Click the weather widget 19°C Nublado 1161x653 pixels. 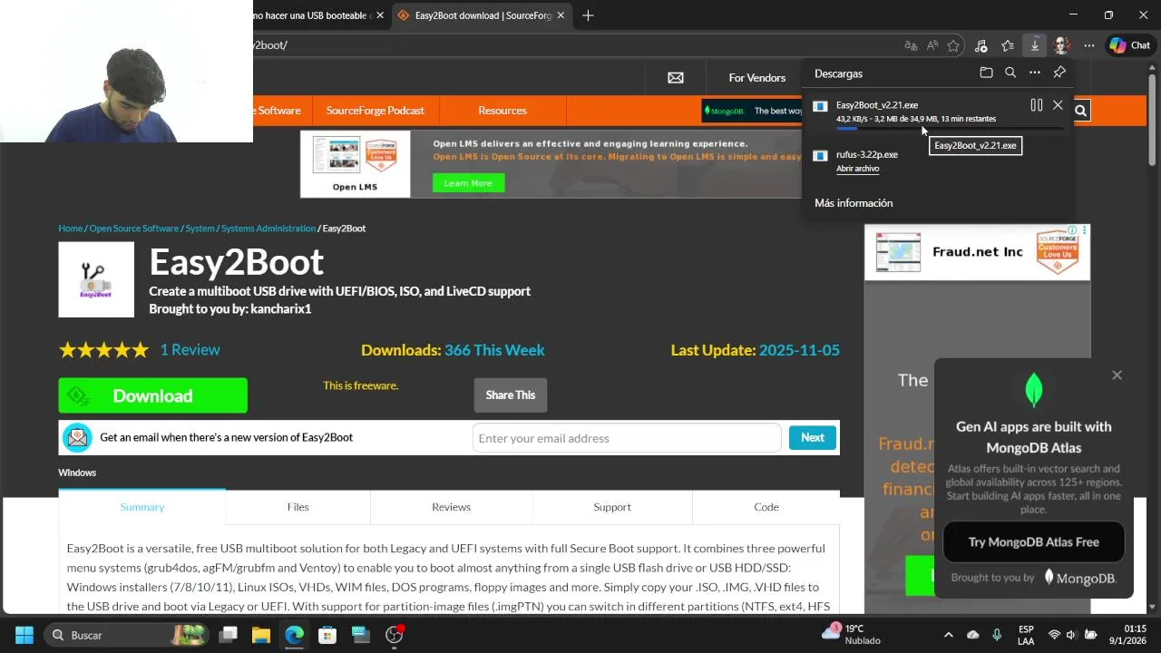point(852,635)
